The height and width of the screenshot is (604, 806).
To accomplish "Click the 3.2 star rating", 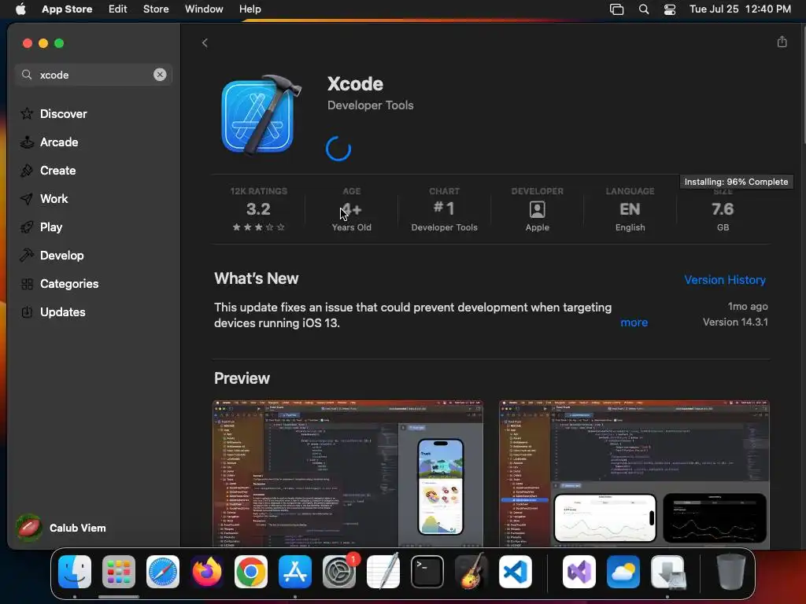I will [x=258, y=209].
